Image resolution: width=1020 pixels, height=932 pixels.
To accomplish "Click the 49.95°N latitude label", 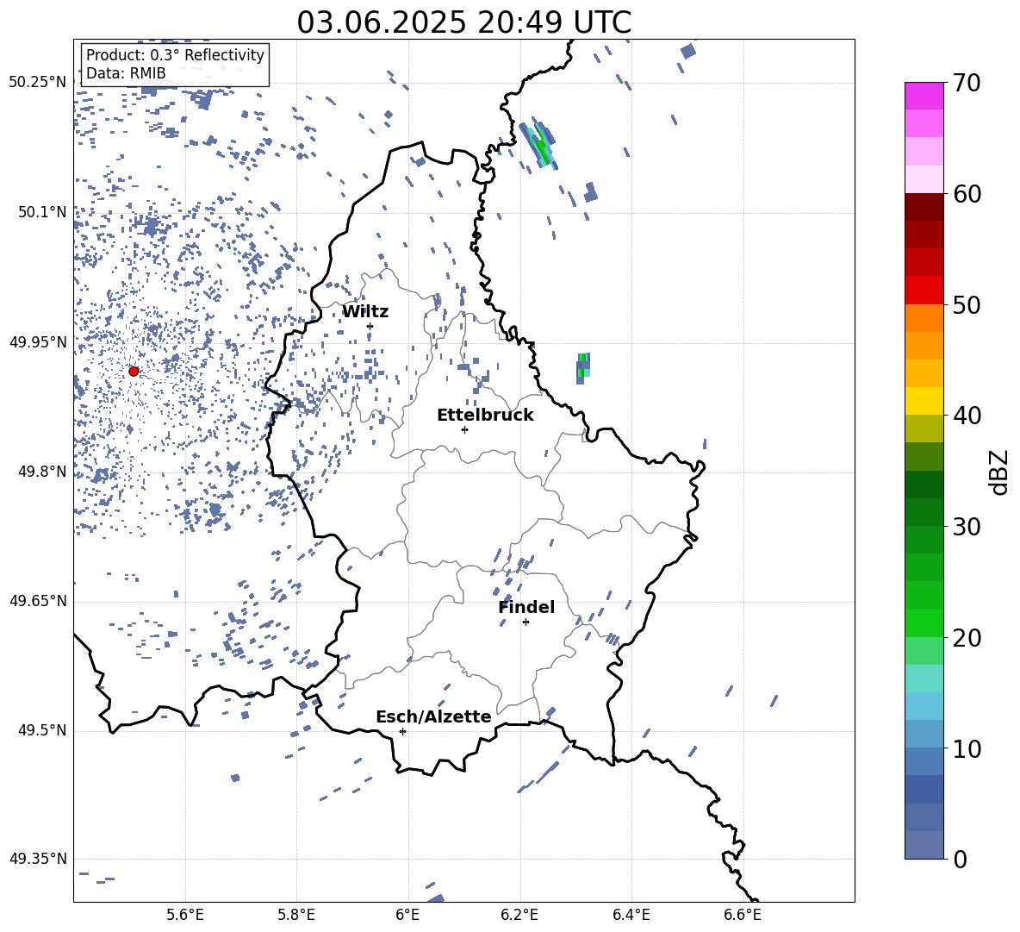I will point(38,342).
